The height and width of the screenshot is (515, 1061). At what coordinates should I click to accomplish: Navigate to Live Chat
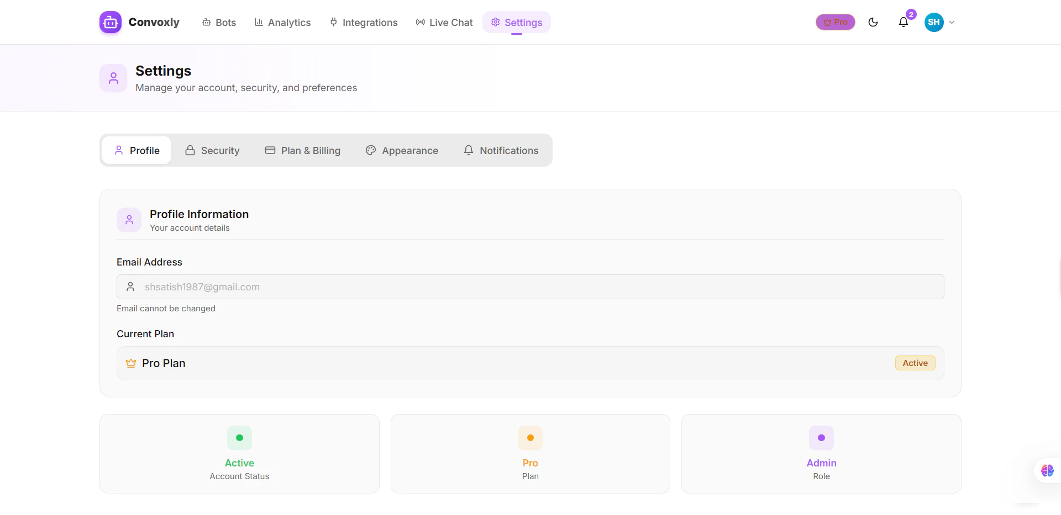pyautogui.click(x=444, y=23)
